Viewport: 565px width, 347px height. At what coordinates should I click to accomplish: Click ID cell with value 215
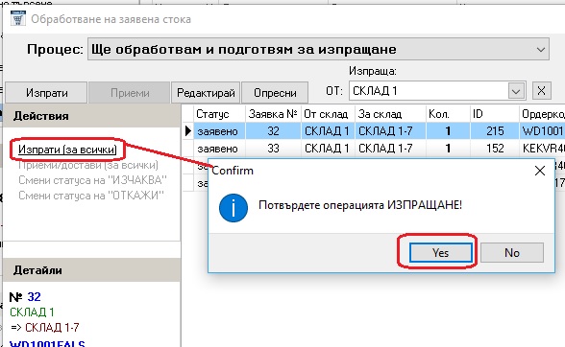[494, 131]
